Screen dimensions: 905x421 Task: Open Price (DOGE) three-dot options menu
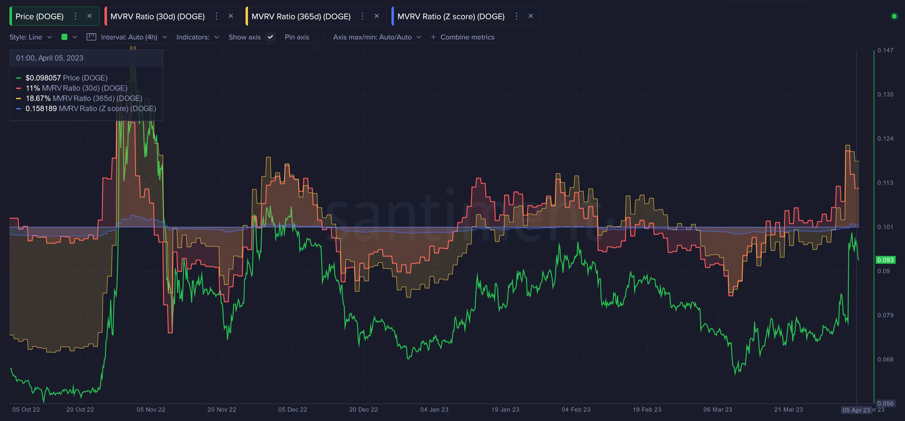pyautogui.click(x=75, y=16)
